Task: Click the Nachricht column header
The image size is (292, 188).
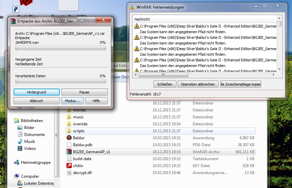Action: coord(142,19)
